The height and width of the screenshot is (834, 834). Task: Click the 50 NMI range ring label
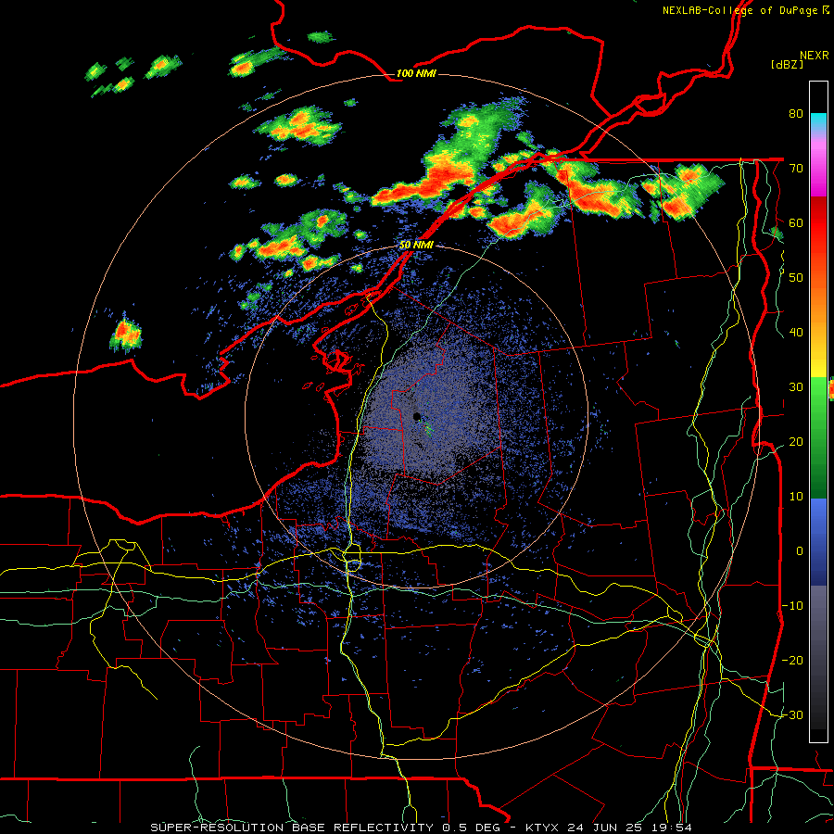click(416, 246)
